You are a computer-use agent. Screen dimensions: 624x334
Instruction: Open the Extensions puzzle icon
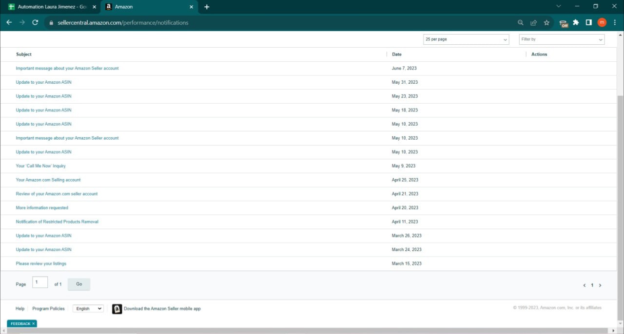(x=576, y=22)
